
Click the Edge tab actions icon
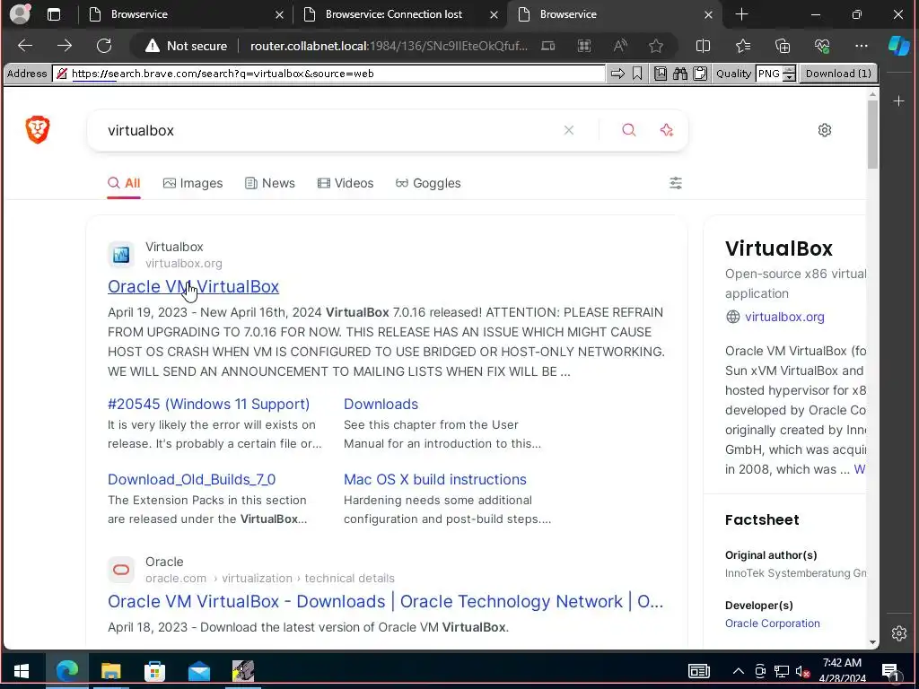click(53, 14)
